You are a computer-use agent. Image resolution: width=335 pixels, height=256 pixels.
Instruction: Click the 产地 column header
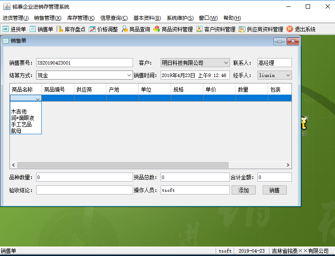pyautogui.click(x=122, y=89)
